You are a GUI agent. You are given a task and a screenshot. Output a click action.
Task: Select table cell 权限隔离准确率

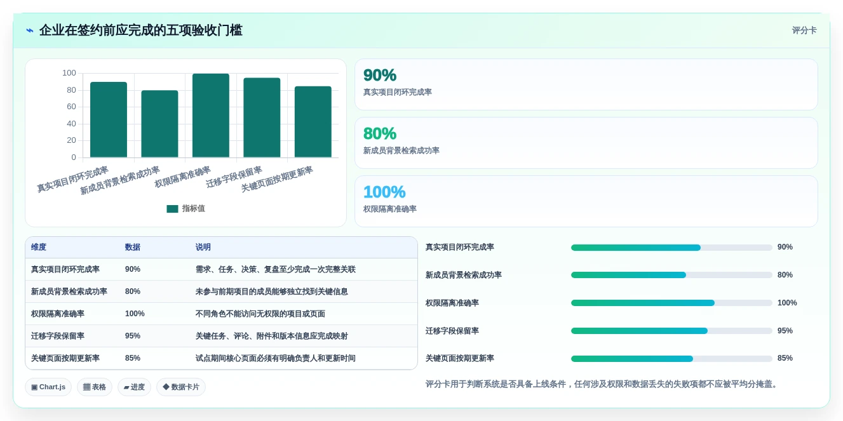pyautogui.click(x=58, y=314)
